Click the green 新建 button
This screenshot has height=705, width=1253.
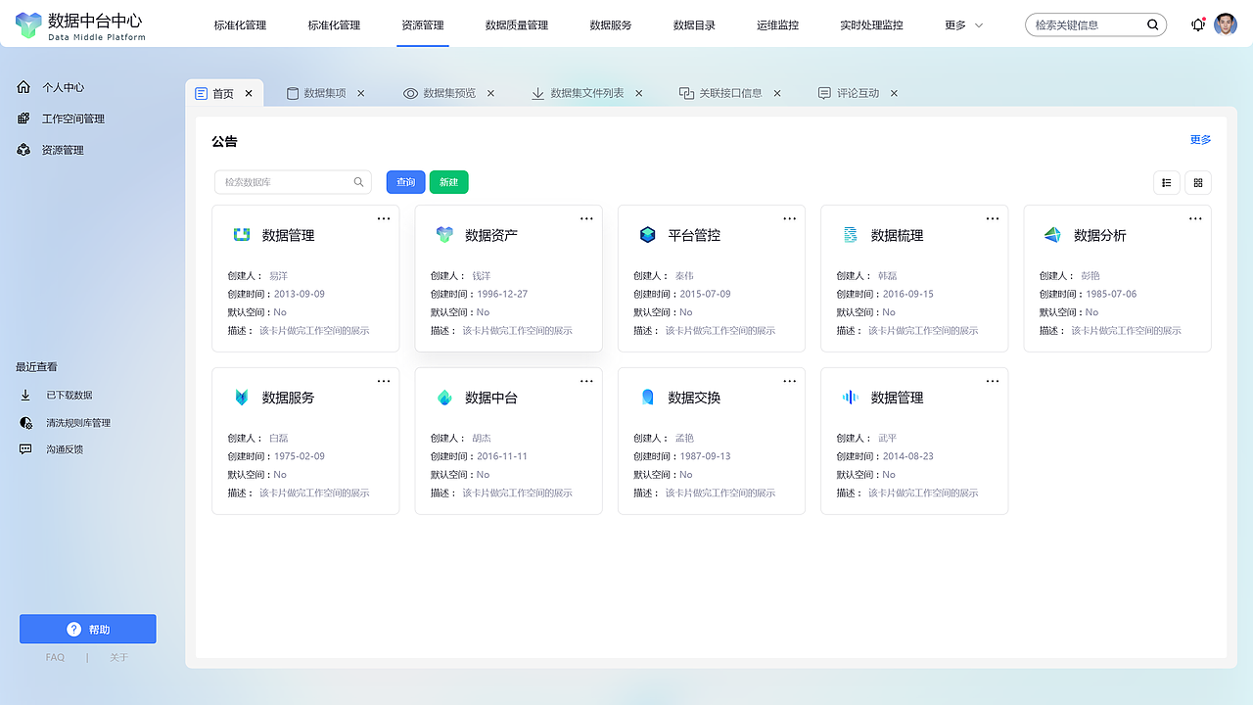point(449,182)
